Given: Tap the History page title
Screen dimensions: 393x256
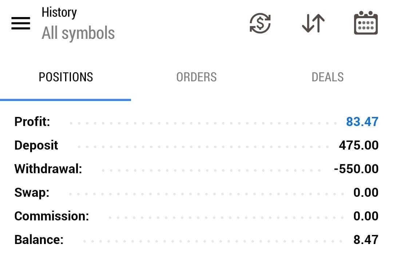Looking at the screenshot, I should pyautogui.click(x=59, y=12).
